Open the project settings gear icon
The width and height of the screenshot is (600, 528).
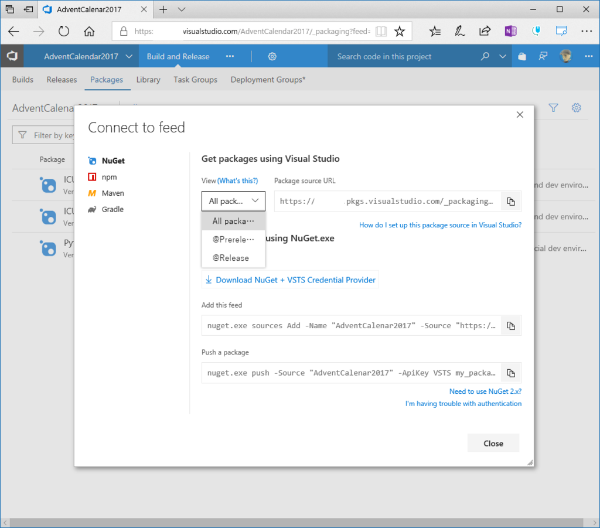272,56
